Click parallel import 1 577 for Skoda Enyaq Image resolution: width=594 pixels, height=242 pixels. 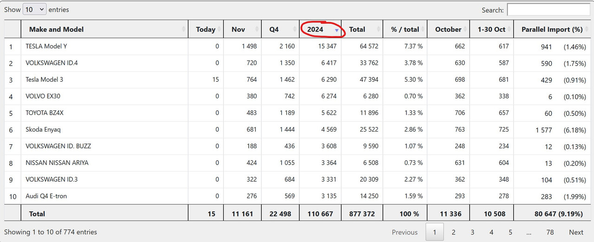tap(543, 130)
